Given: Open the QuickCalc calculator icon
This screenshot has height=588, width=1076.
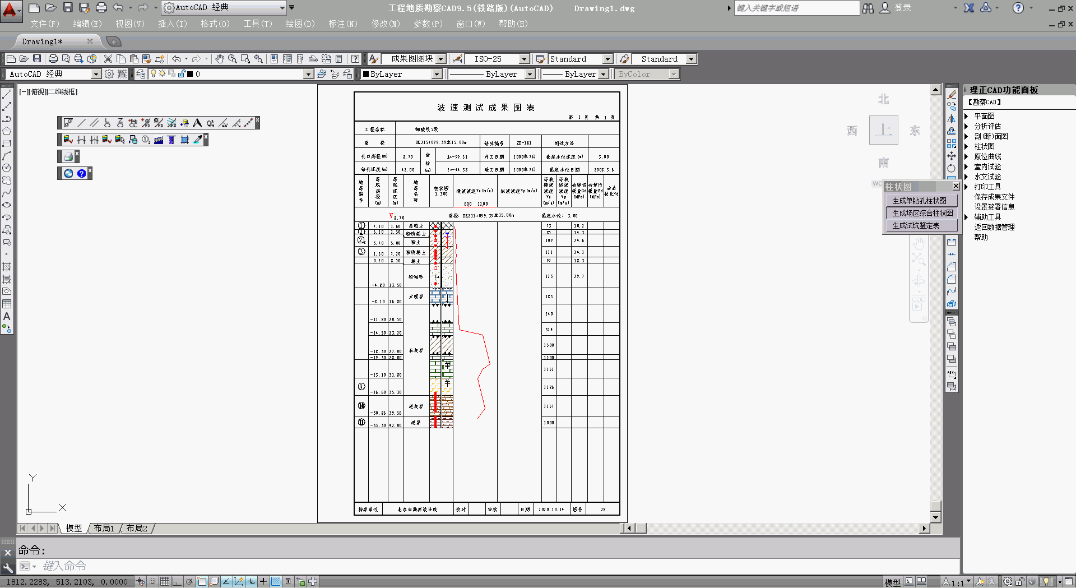Looking at the screenshot, I should pyautogui.click(x=339, y=59).
